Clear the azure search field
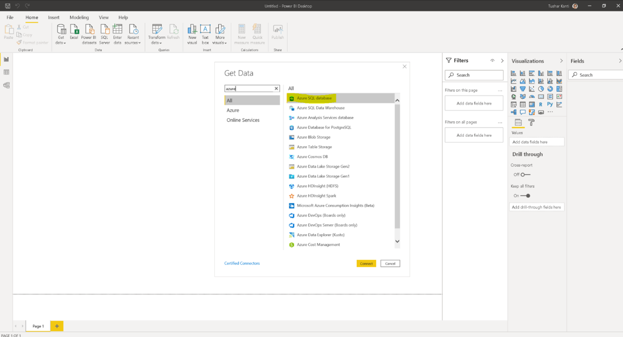This screenshot has width=623, height=337. 276,89
